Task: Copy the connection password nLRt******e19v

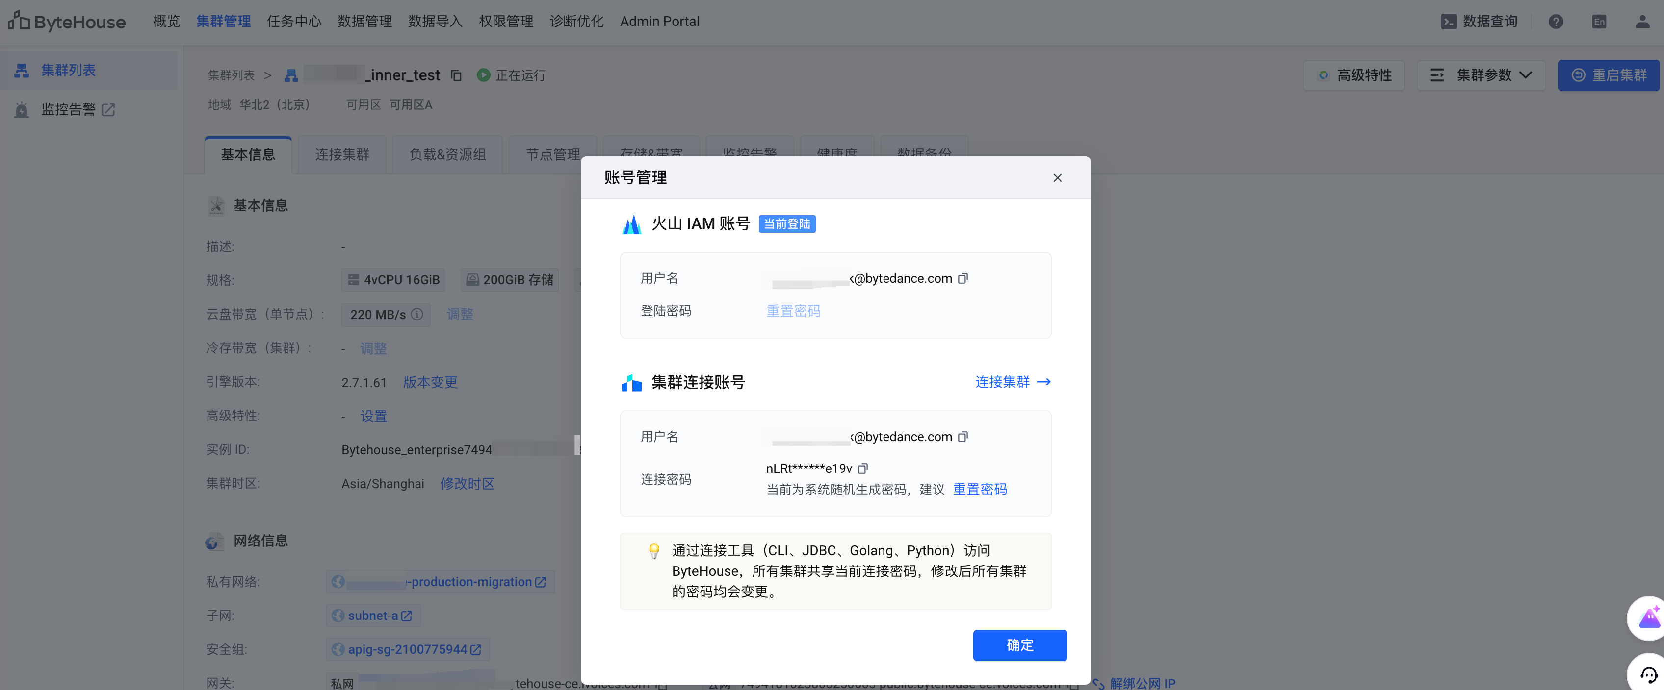Action: click(862, 468)
